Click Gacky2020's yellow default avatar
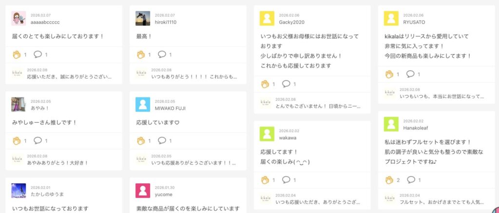 [267, 18]
